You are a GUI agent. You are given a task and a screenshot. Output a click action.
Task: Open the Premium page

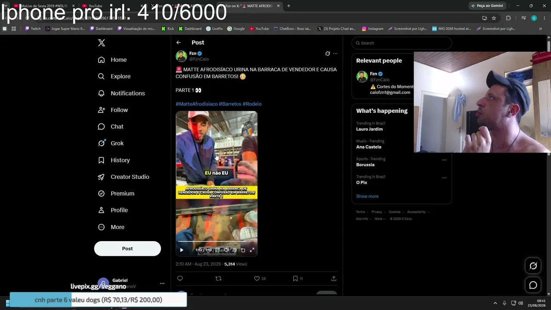coord(116,193)
